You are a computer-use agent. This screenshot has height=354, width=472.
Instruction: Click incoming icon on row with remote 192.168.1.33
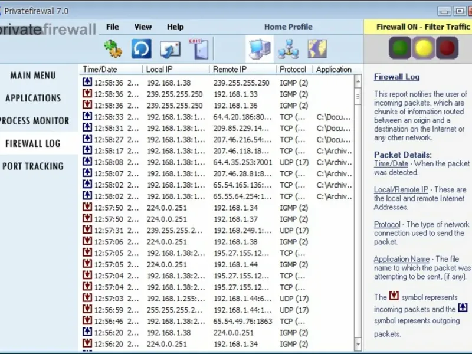(87, 93)
